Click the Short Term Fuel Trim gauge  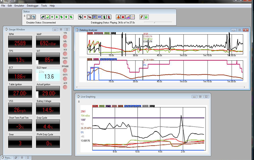[20, 125]
